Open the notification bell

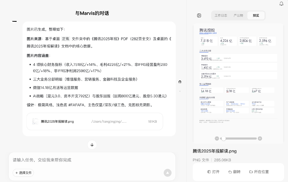[281, 4]
